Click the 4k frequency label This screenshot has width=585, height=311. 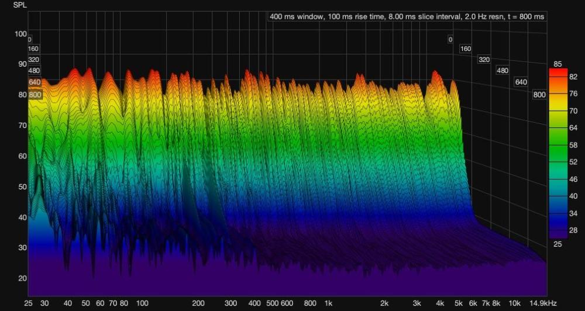tap(441, 303)
